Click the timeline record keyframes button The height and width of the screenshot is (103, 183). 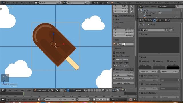(x=130, y=100)
